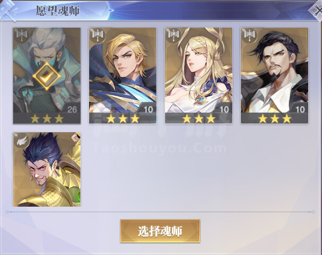
Task: Select the golden-armored spiky-haired hero card
Action: coord(47,169)
